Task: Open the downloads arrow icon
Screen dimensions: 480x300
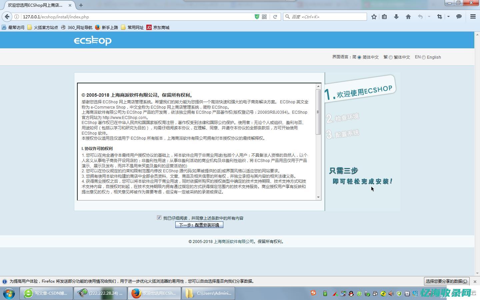Action: pyautogui.click(x=396, y=17)
